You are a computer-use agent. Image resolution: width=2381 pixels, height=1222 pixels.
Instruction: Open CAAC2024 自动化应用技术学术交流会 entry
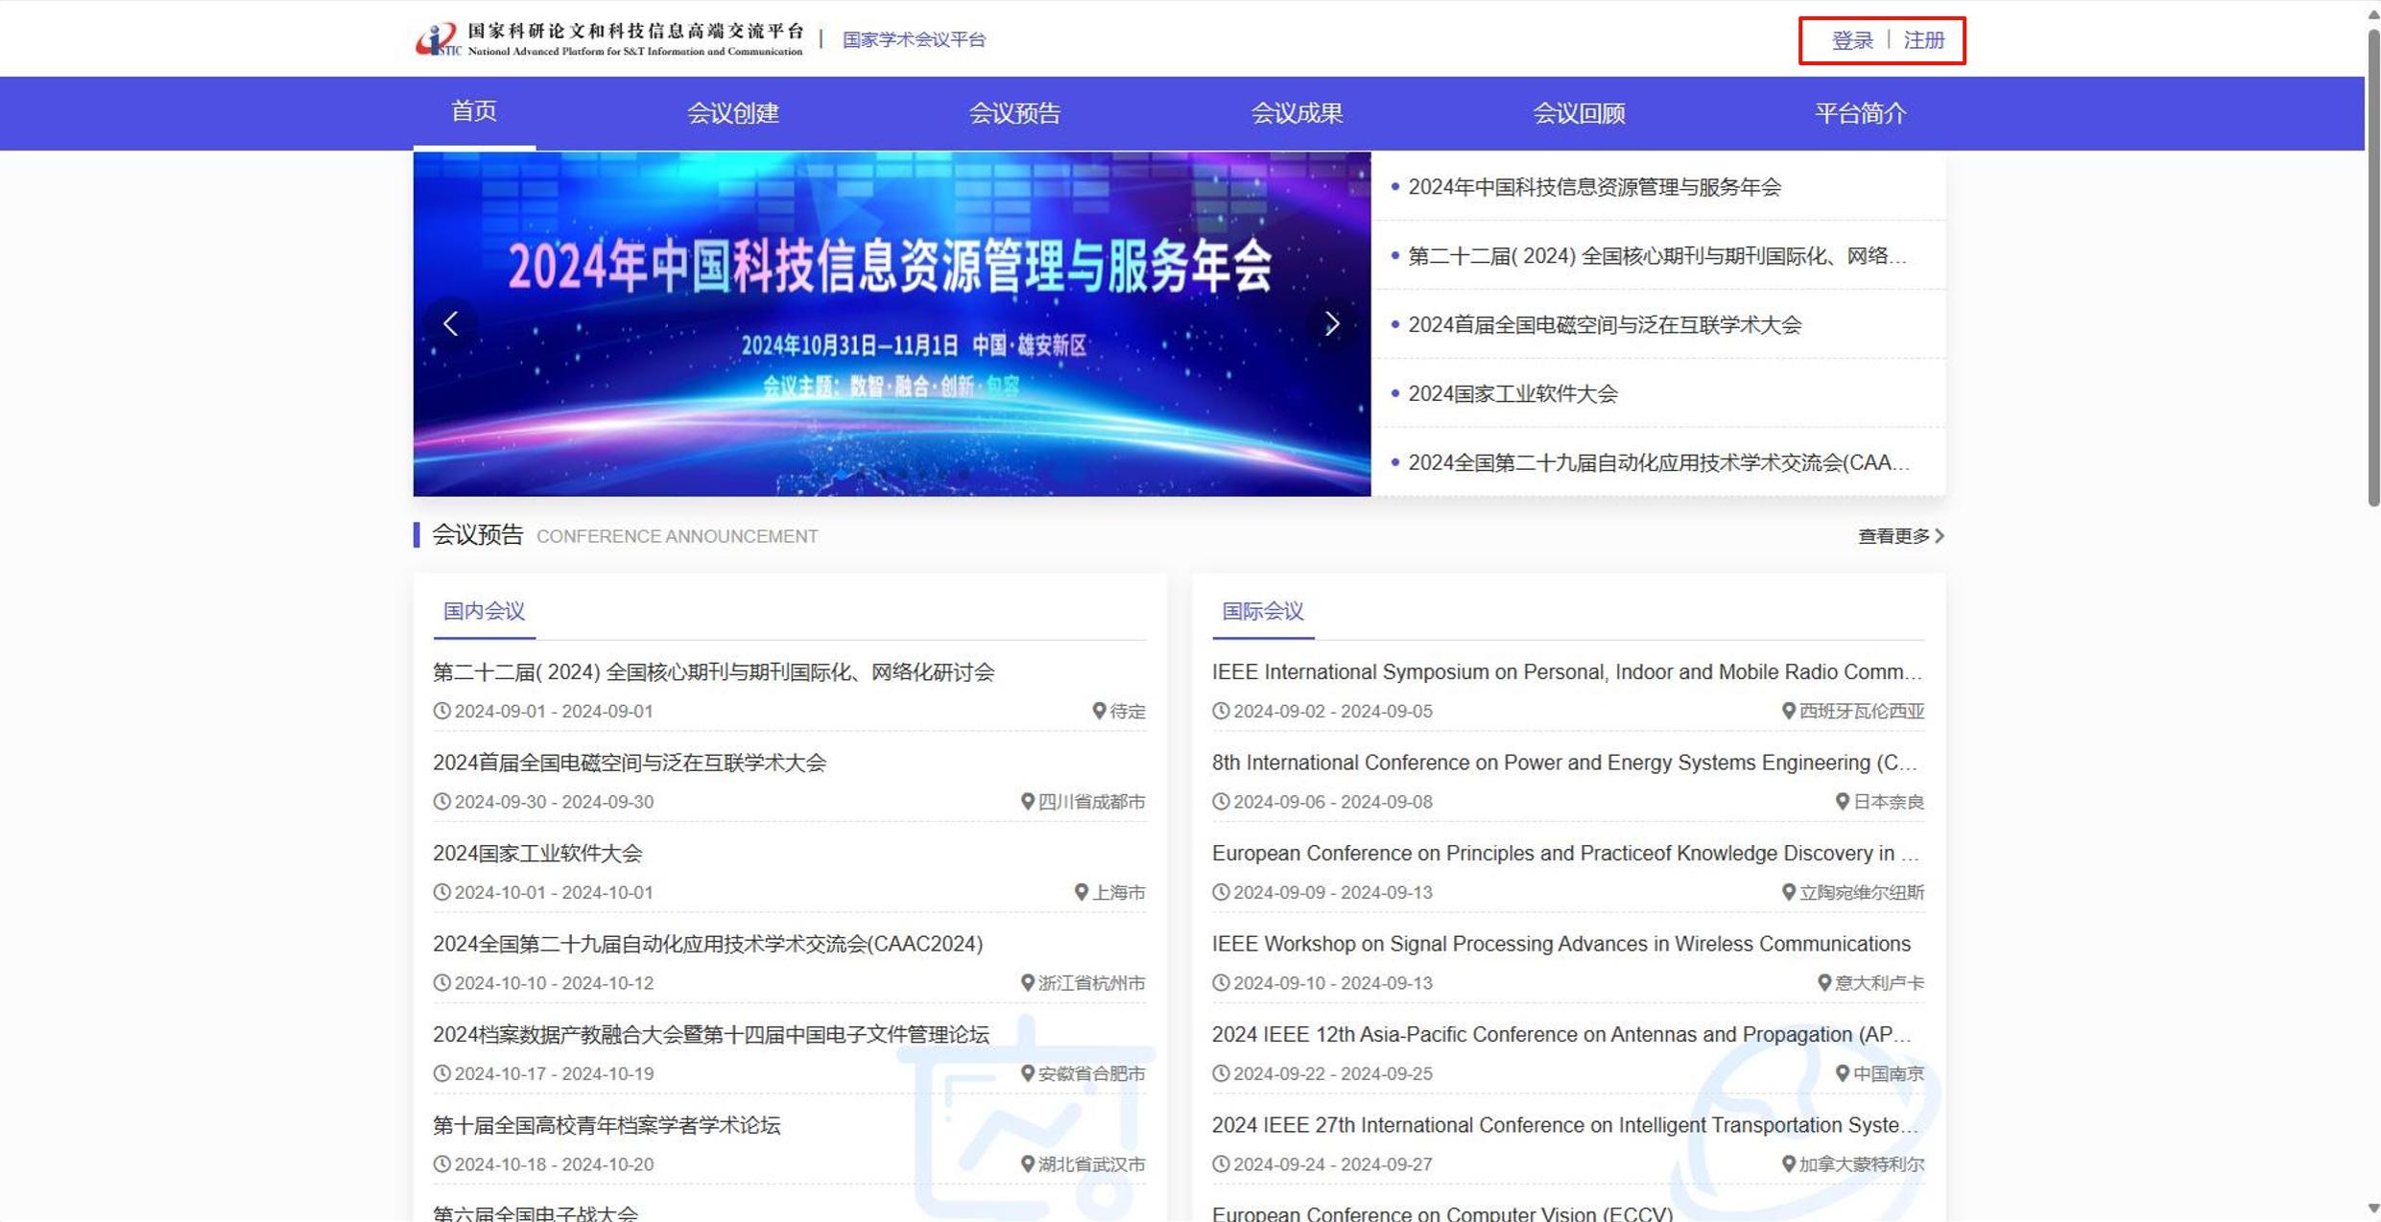708,944
